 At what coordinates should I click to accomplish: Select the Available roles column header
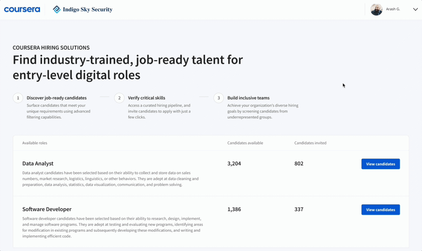click(35, 143)
